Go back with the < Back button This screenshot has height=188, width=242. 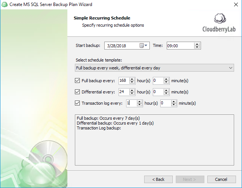click(158, 179)
